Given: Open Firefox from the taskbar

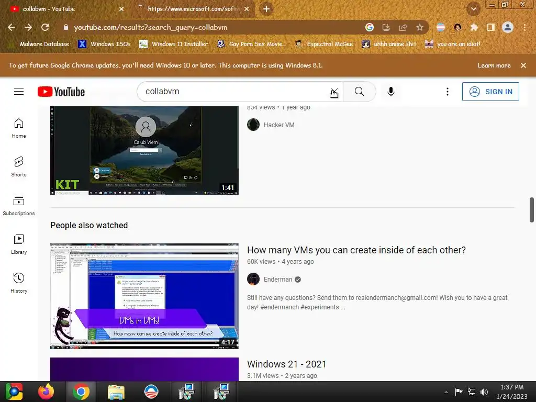Looking at the screenshot, I should pyautogui.click(x=46, y=392).
